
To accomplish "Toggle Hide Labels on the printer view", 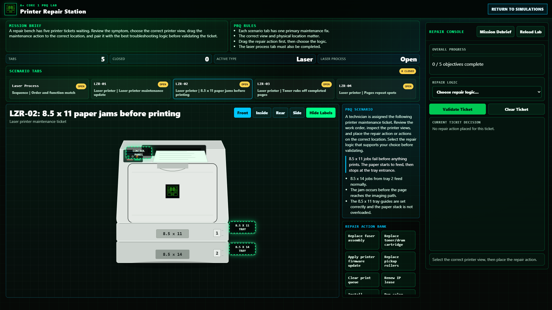I will pos(321,113).
